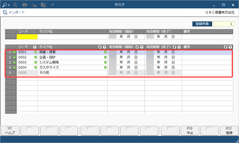Open the print preview icon
Screen dimensions: 239x143
pos(15,5)
